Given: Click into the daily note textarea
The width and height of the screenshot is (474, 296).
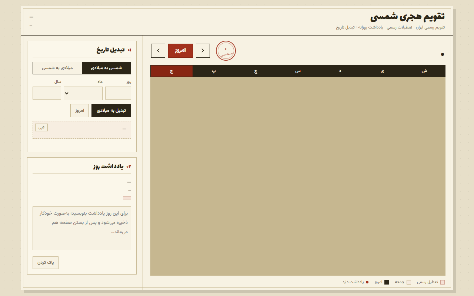Looking at the screenshot, I should click(x=82, y=228).
